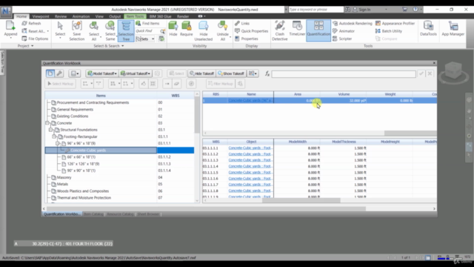474x267 pixels.
Task: Open the Concrete-Cubic yards link for 03.1.1.1.4
Action: click(x=250, y=166)
